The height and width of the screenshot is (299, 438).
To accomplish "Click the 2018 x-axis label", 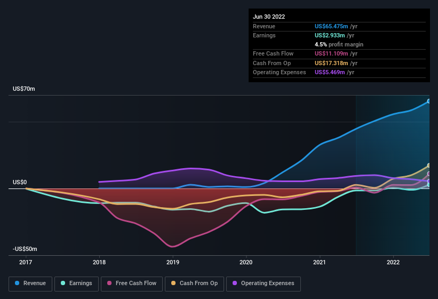I will tap(99, 262).
